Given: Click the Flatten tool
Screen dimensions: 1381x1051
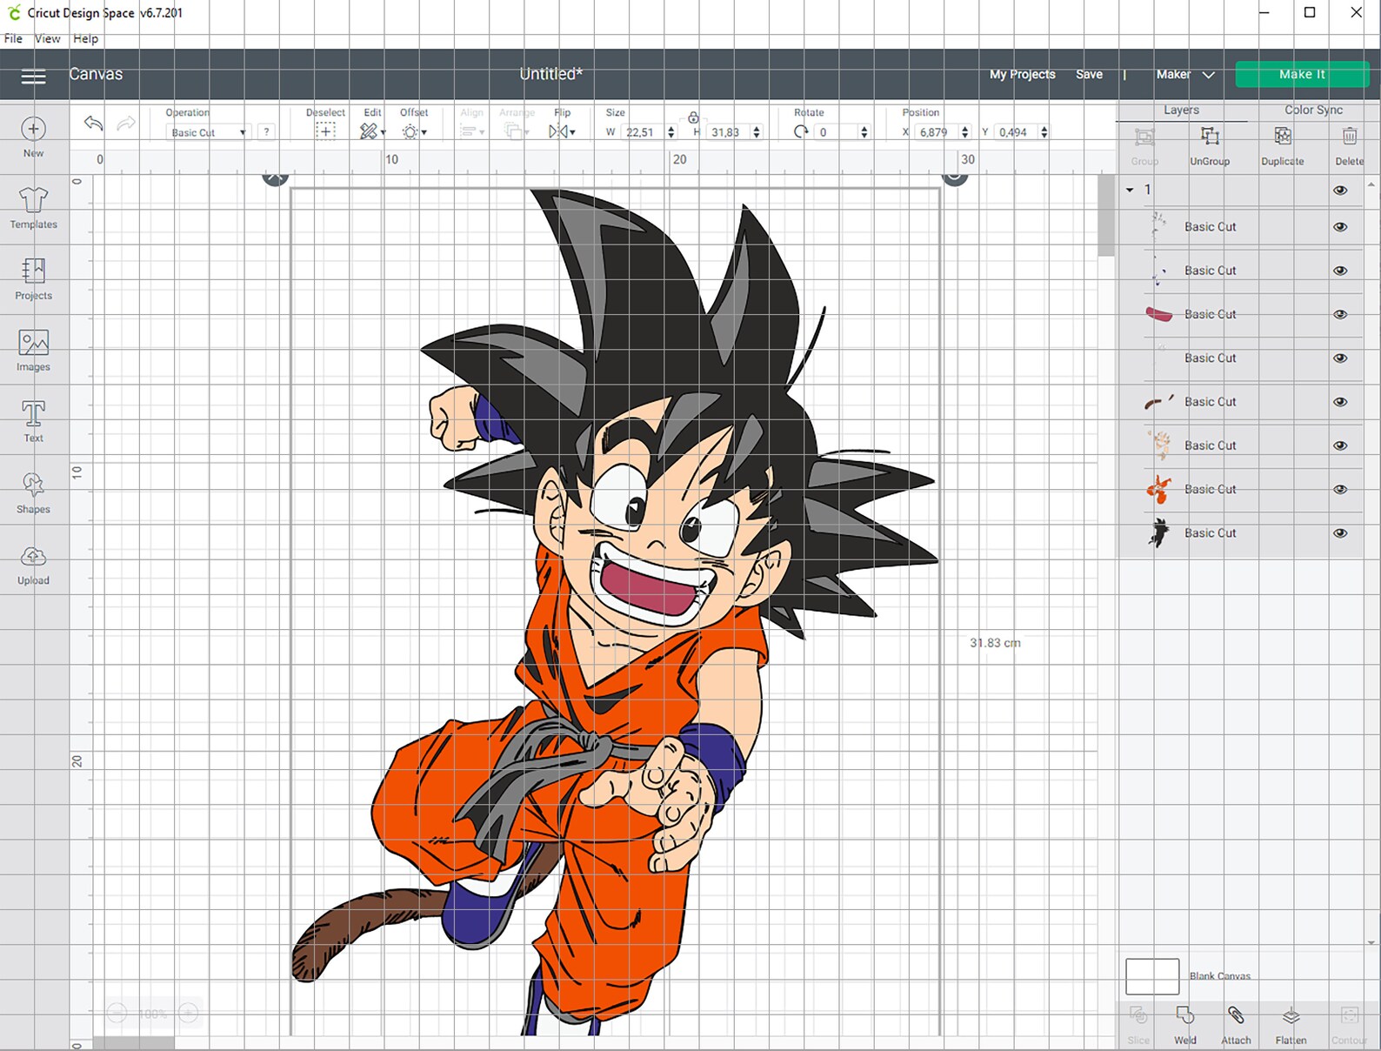Looking at the screenshot, I should (x=1291, y=1015).
